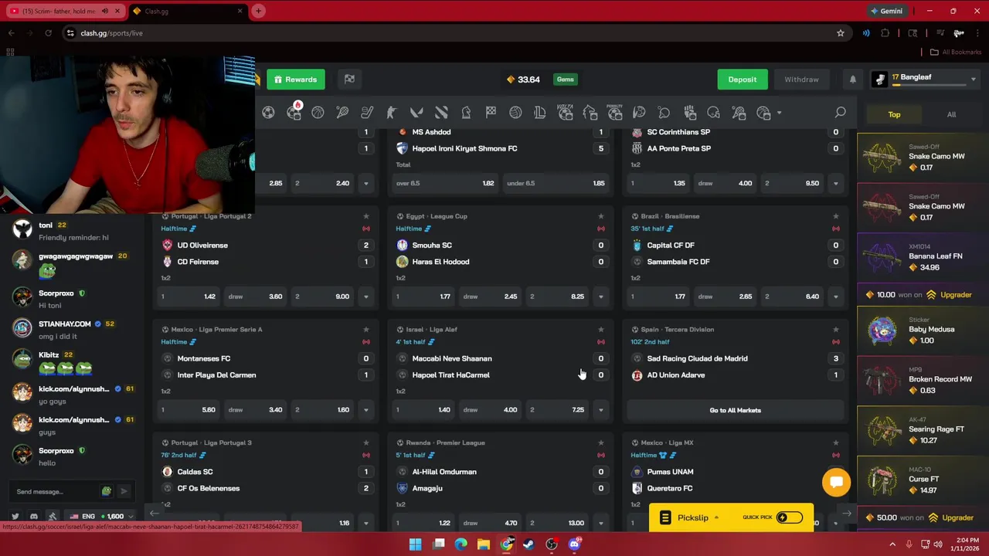Expand more markets for Smouha SC match
The height and width of the screenshot is (556, 989).
[x=600, y=297]
